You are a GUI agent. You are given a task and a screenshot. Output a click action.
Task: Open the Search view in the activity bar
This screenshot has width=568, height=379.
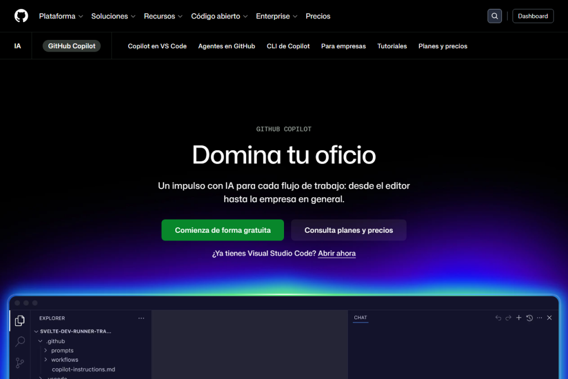tap(20, 342)
